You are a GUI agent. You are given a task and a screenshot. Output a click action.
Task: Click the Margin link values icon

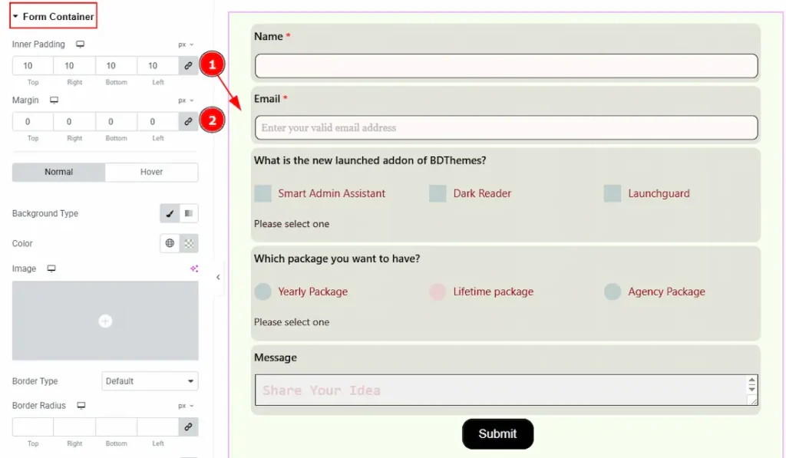click(x=188, y=121)
